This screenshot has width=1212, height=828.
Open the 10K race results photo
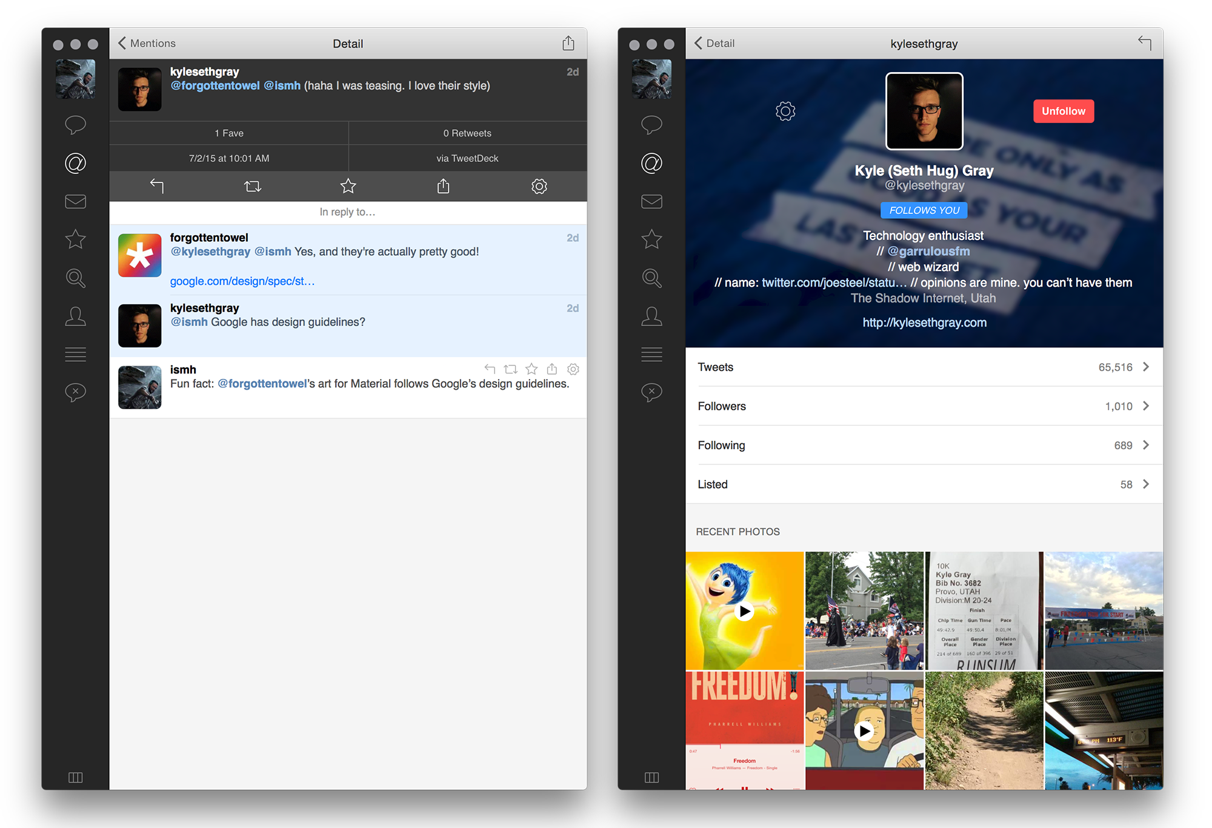coord(984,610)
